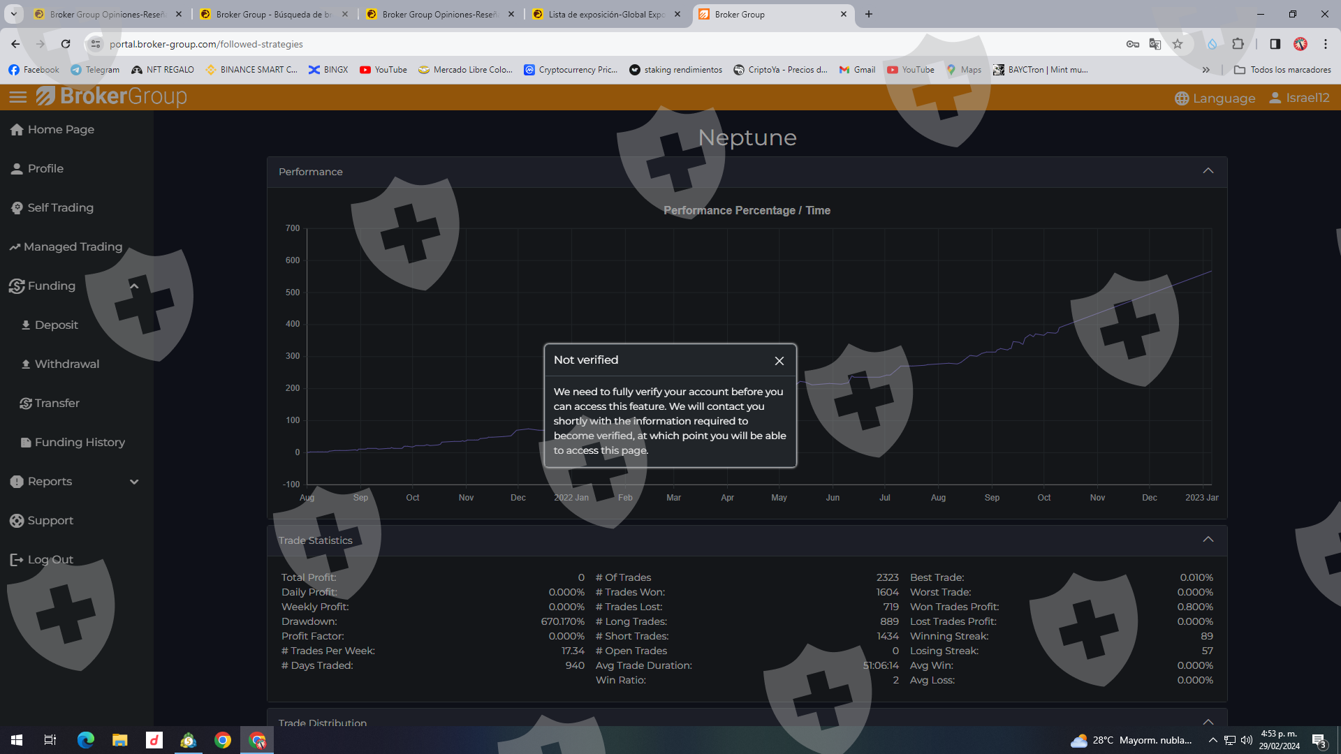Open the Transfer page
The width and height of the screenshot is (1341, 754).
click(x=57, y=404)
